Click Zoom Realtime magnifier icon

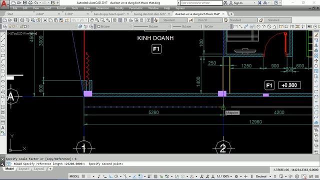click(x=97, y=20)
